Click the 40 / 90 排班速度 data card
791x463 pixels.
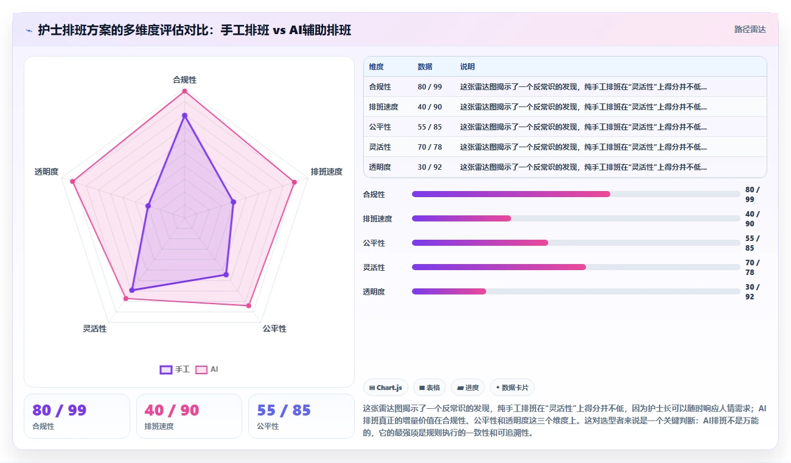tap(189, 416)
